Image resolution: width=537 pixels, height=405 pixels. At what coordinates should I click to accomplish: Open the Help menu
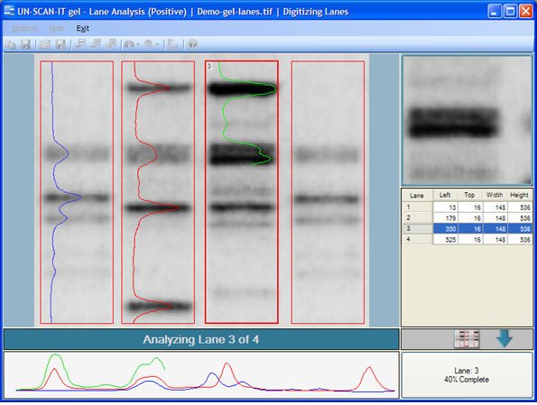click(57, 29)
